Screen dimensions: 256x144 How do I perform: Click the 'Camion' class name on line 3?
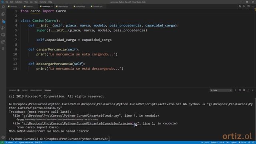tap(38, 21)
